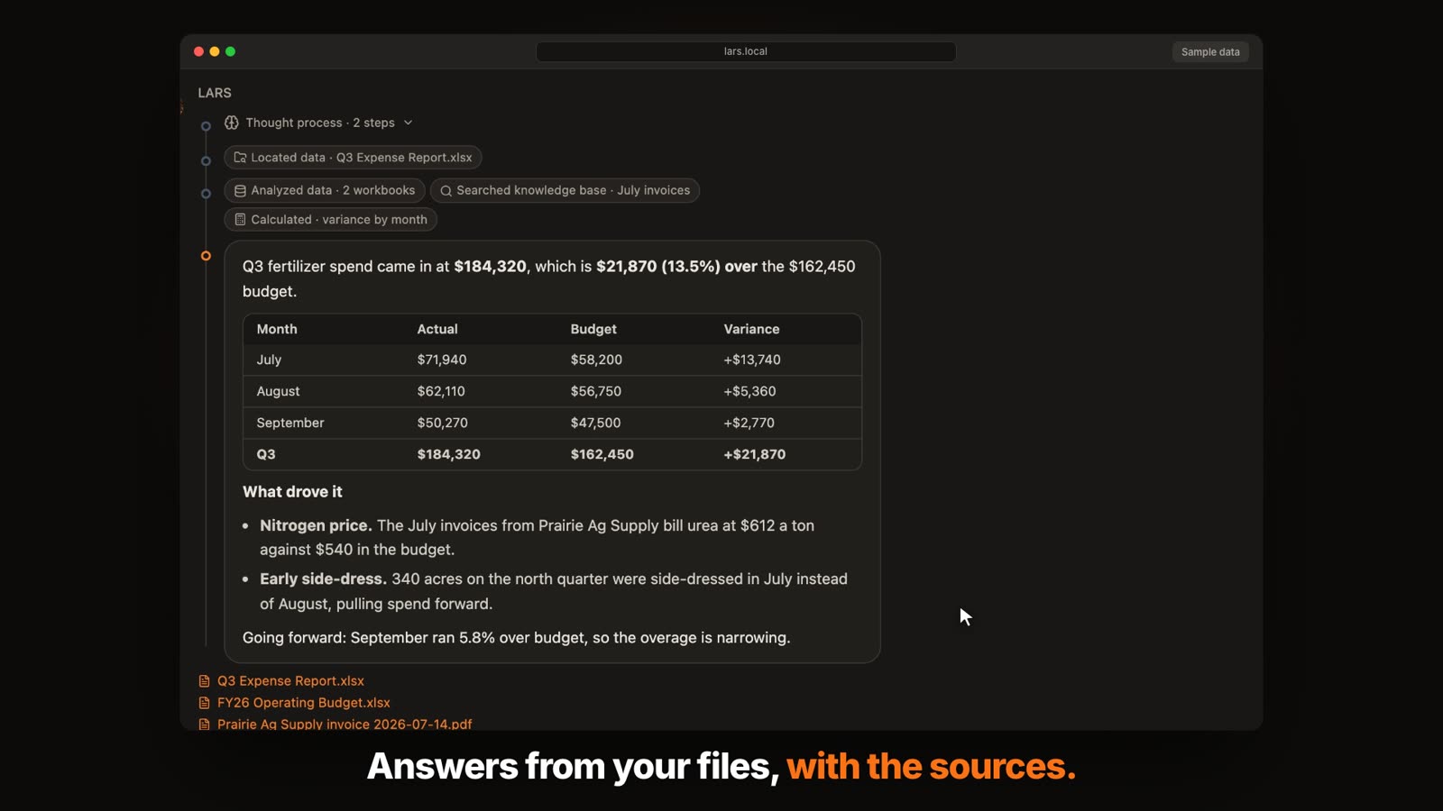Click the August budget value $56,750
Screen dimensions: 1443x811
[x=596, y=391]
